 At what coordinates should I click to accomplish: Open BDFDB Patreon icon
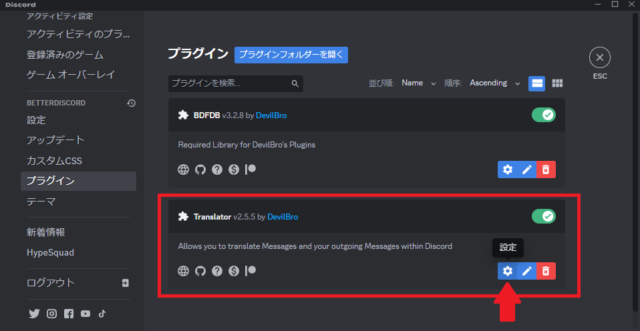[251, 169]
